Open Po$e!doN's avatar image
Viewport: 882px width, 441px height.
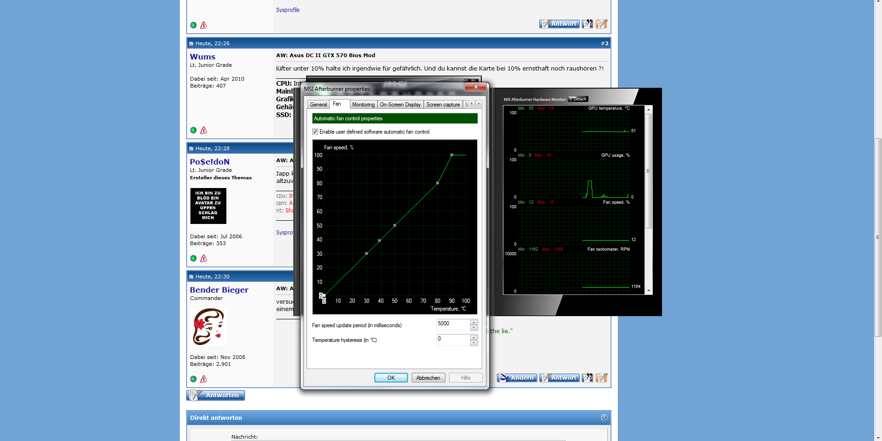208,206
